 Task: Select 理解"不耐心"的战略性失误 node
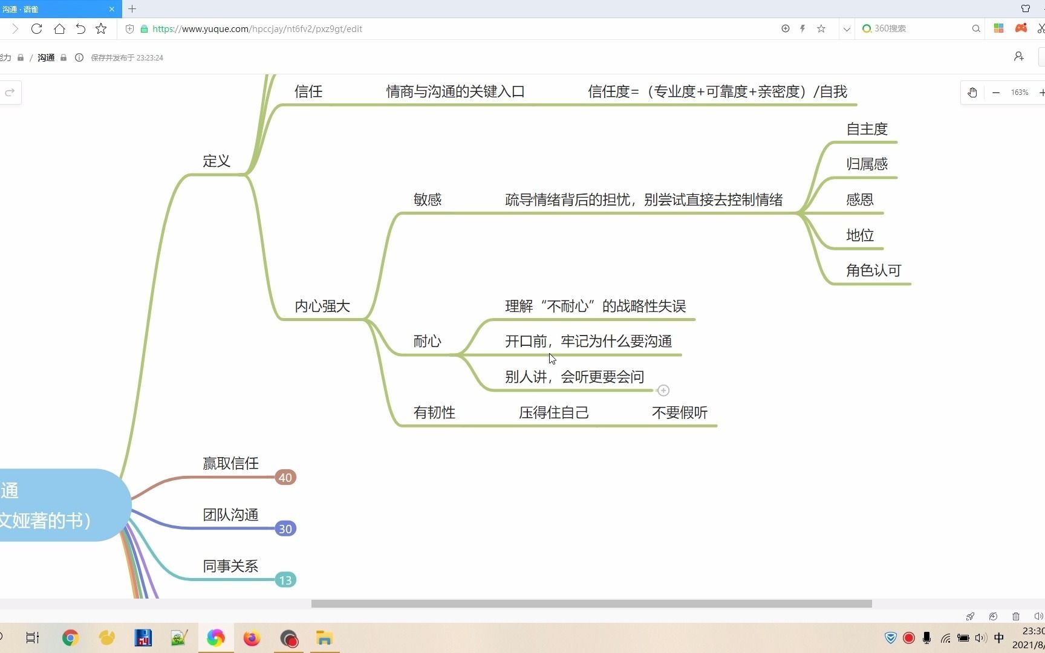click(x=595, y=306)
